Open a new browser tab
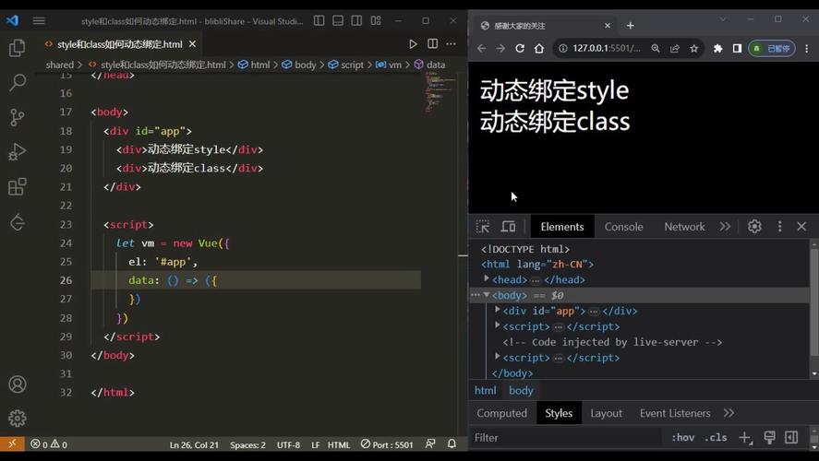The image size is (819, 461). click(x=631, y=26)
